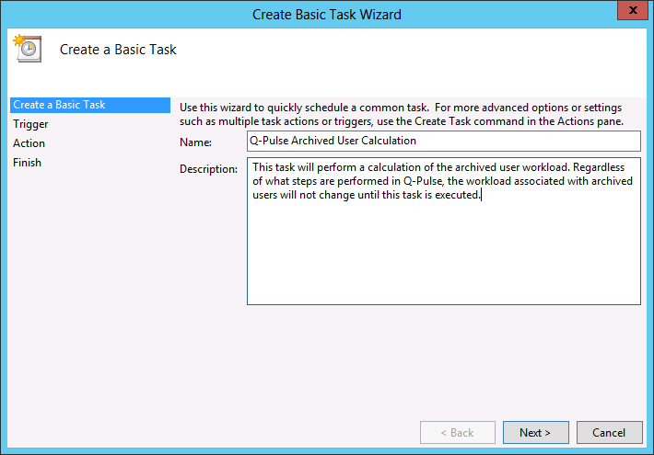
Task: Select the Create a Basic Task step
Action: [90, 105]
